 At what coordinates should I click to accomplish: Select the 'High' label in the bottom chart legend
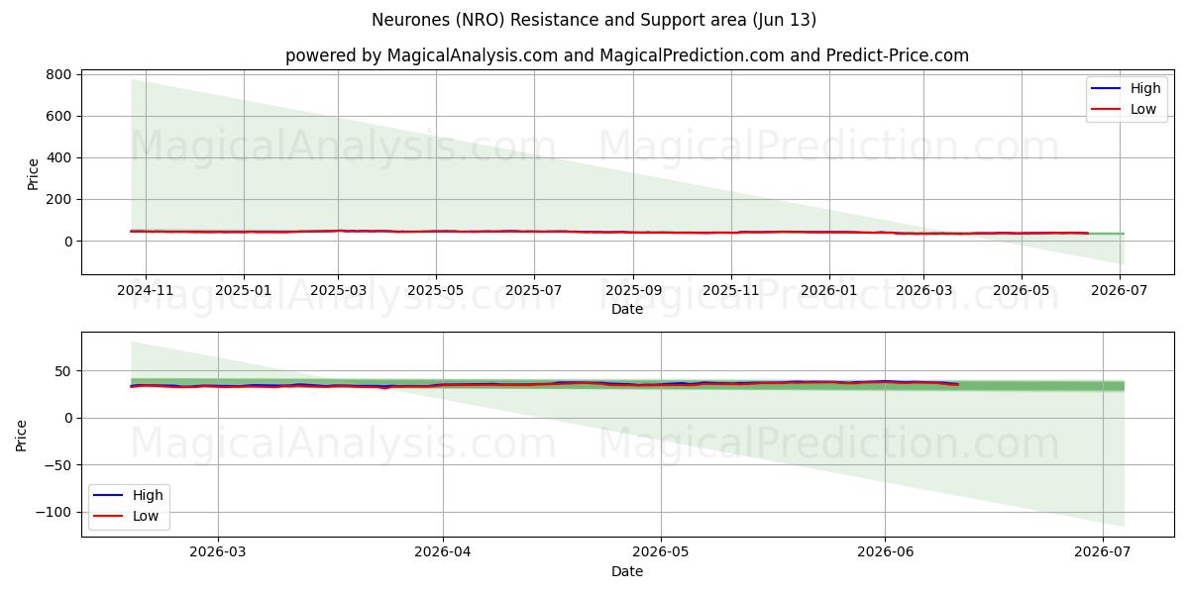pos(148,495)
